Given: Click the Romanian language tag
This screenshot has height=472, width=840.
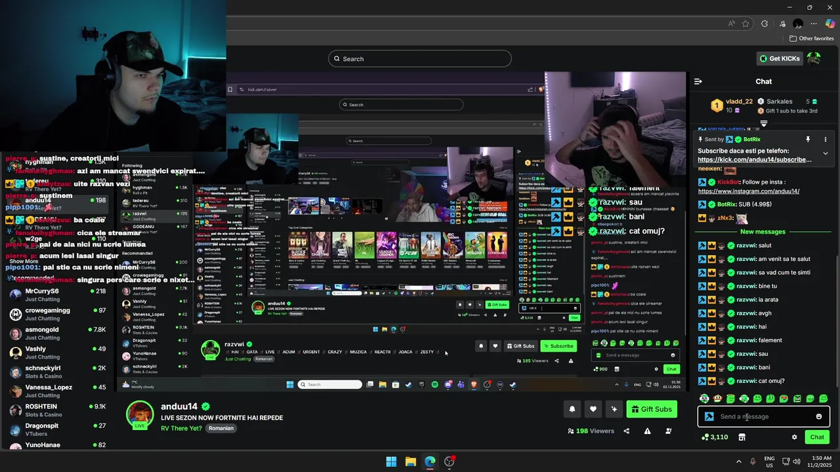Looking at the screenshot, I should coord(221,428).
